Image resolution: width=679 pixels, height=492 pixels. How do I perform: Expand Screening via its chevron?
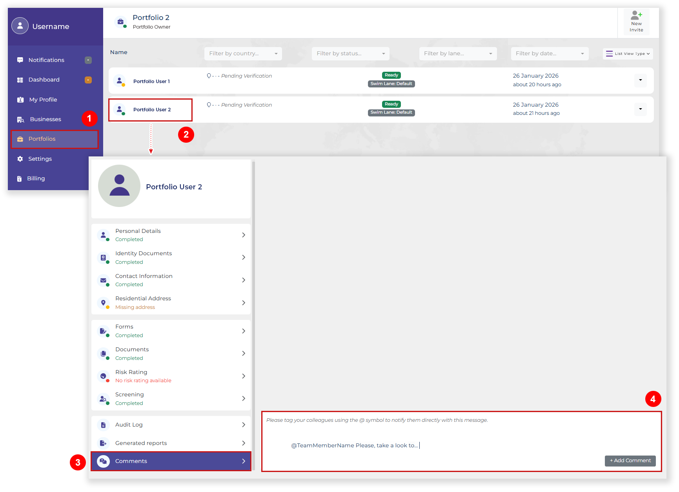coord(244,399)
